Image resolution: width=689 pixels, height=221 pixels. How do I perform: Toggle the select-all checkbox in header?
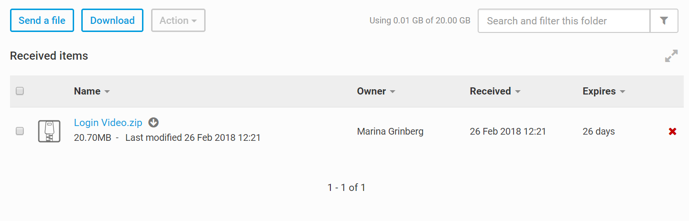(x=20, y=91)
